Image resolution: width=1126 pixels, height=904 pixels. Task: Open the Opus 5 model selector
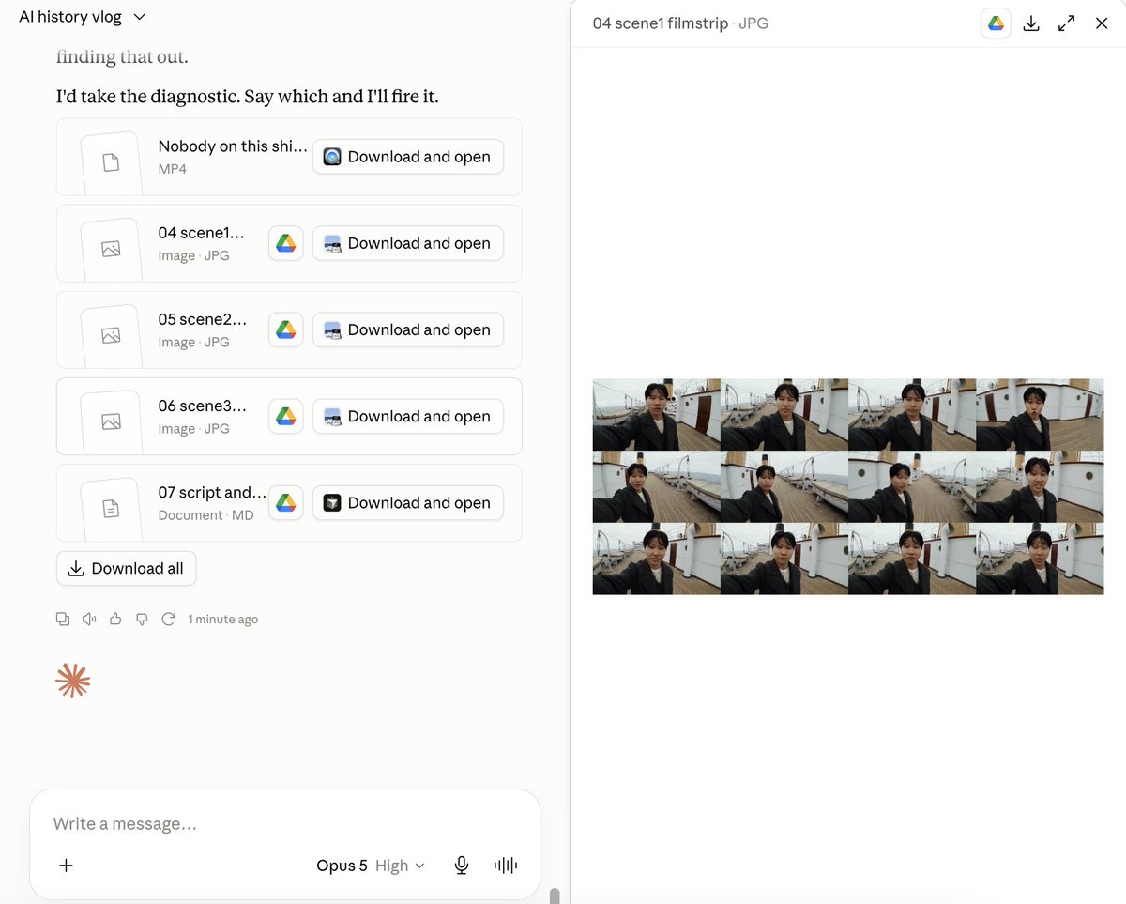click(371, 866)
